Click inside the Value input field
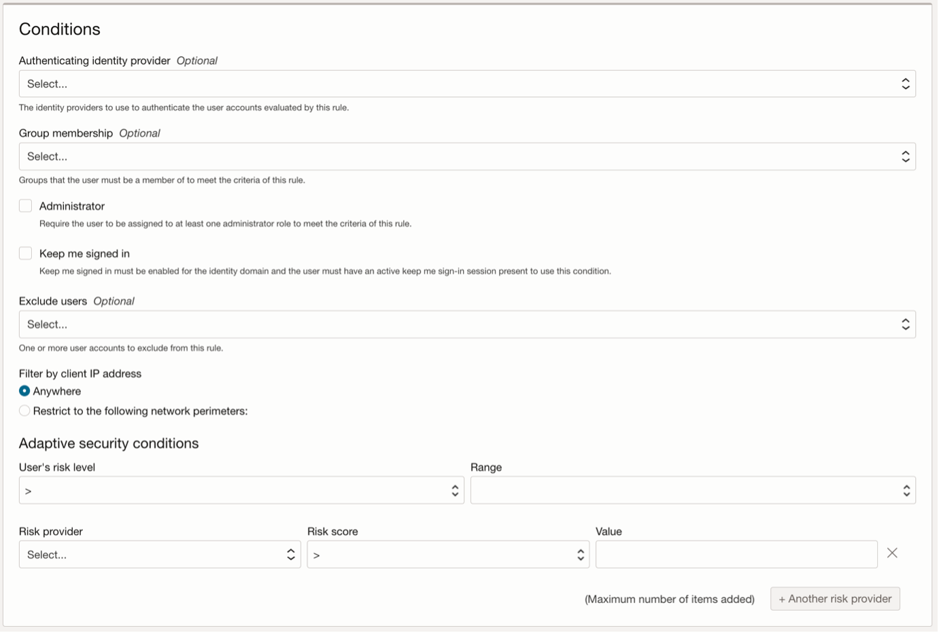This screenshot has height=633, width=941. click(x=734, y=553)
